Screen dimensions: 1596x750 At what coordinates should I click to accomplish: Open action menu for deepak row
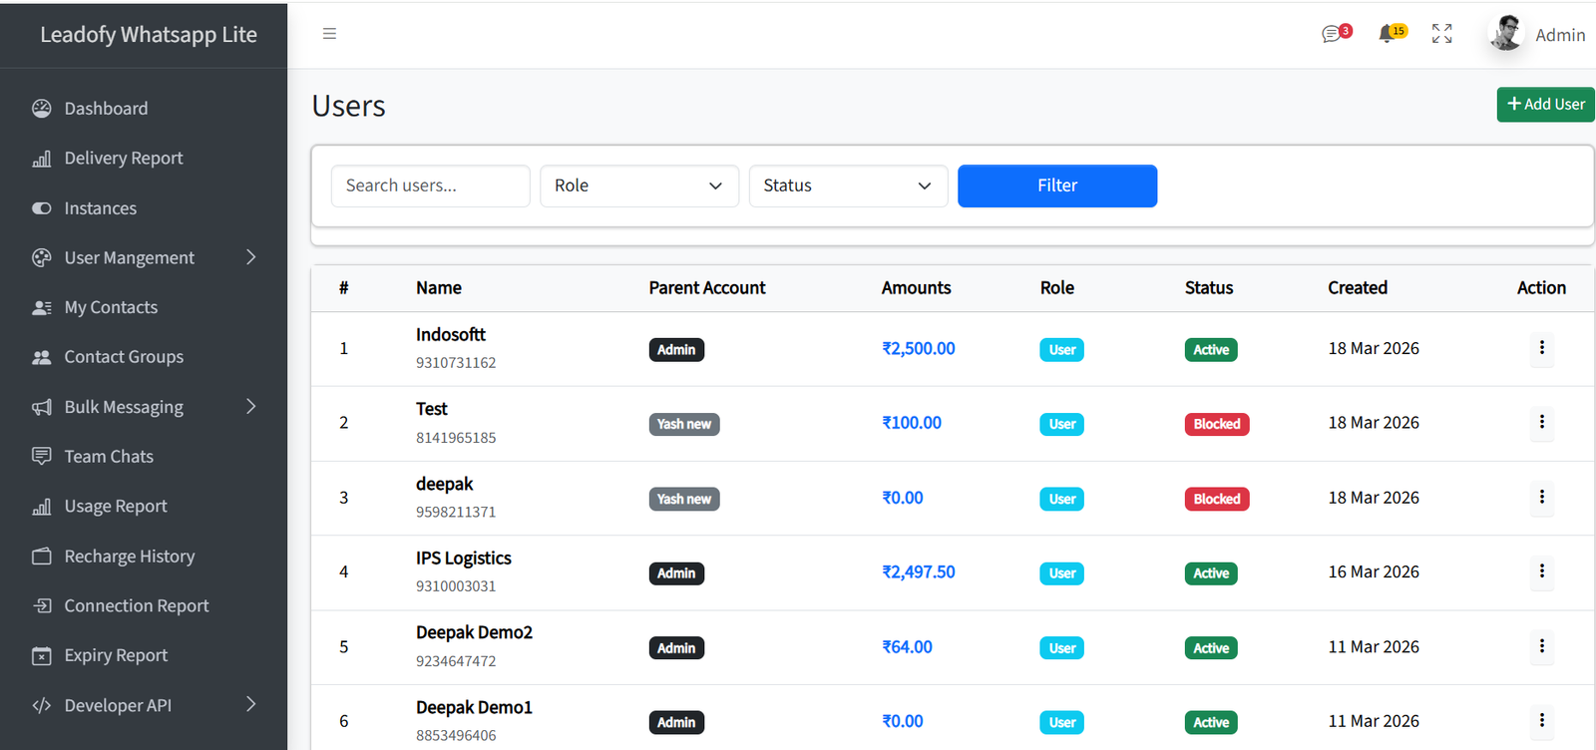click(x=1541, y=497)
